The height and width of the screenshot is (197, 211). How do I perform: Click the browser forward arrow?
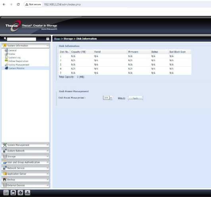[11, 4]
